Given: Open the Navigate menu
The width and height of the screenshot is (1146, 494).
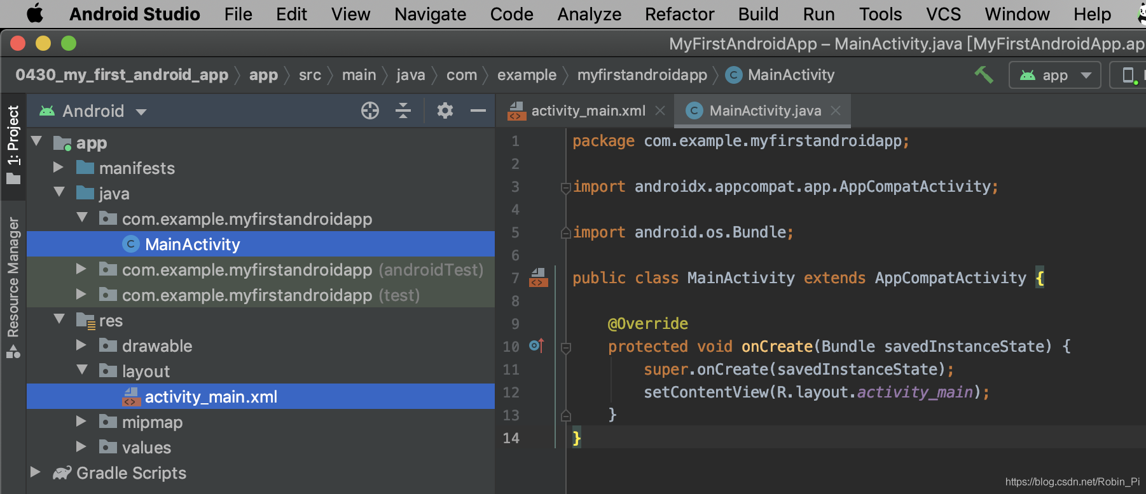Looking at the screenshot, I should click(430, 14).
